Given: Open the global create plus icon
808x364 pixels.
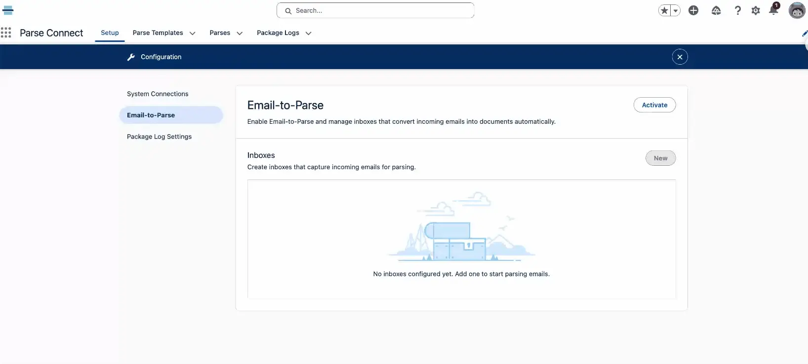Looking at the screenshot, I should pyautogui.click(x=693, y=10).
